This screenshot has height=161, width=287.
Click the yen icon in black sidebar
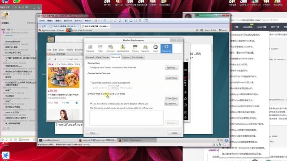pyautogui.click(x=185, y=92)
